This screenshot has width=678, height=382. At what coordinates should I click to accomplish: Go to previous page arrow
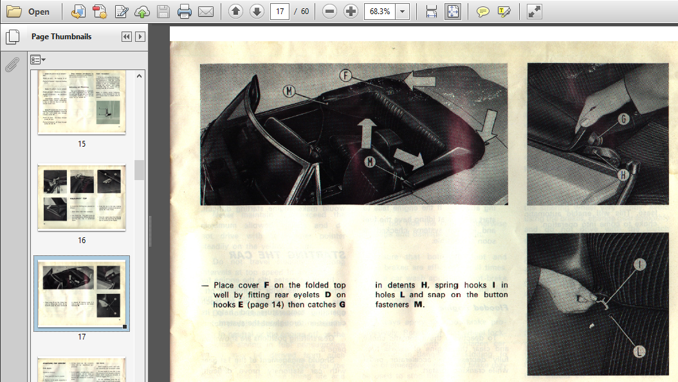click(235, 11)
